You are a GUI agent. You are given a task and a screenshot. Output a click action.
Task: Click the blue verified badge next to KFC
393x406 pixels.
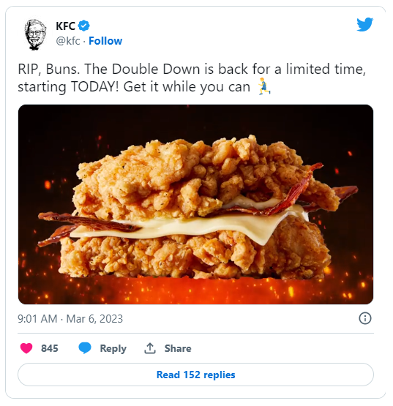coord(83,26)
